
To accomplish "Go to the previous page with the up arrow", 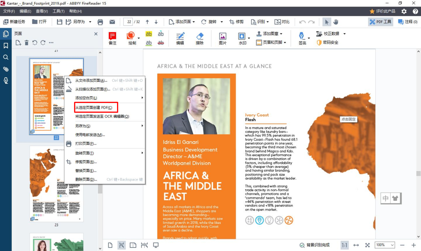I will tap(147, 22).
